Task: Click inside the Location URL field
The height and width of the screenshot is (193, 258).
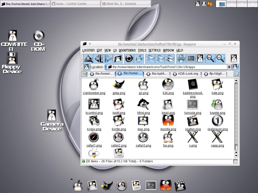Action: pyautogui.click(x=166, y=67)
